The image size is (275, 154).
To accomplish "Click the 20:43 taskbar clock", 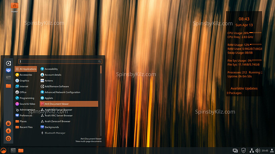I will (265, 150).
